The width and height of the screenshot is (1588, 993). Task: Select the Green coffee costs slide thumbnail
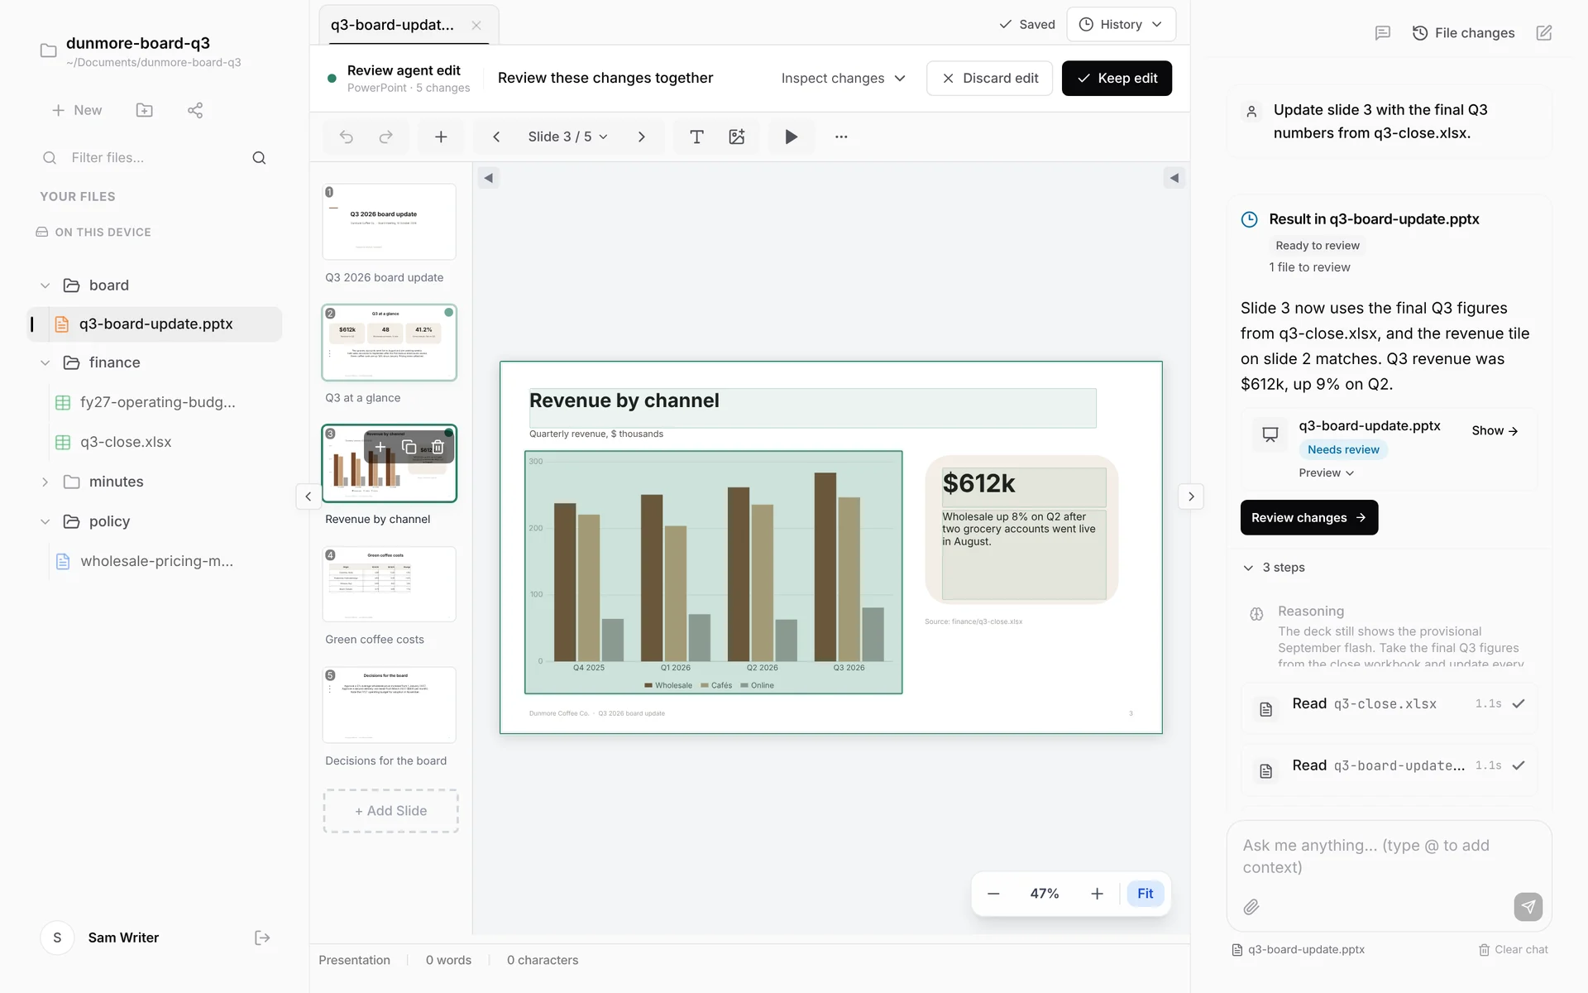click(389, 584)
